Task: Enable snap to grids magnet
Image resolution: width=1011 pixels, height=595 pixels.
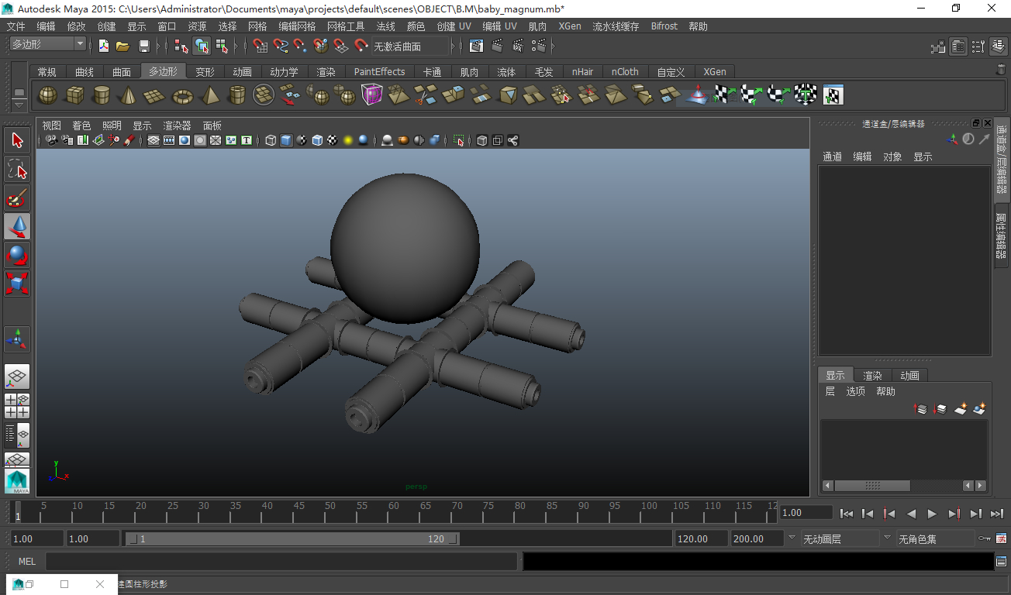Action: [261, 46]
